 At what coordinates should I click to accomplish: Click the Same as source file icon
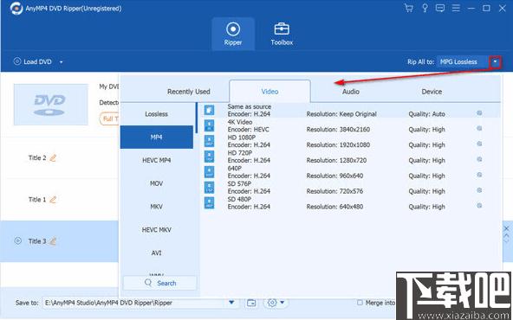(x=209, y=110)
